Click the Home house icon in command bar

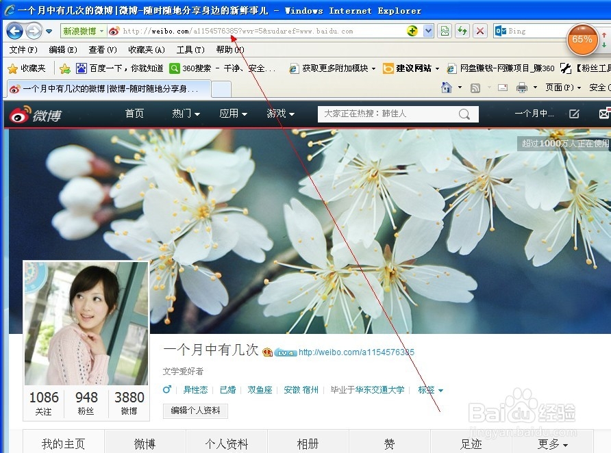point(447,88)
